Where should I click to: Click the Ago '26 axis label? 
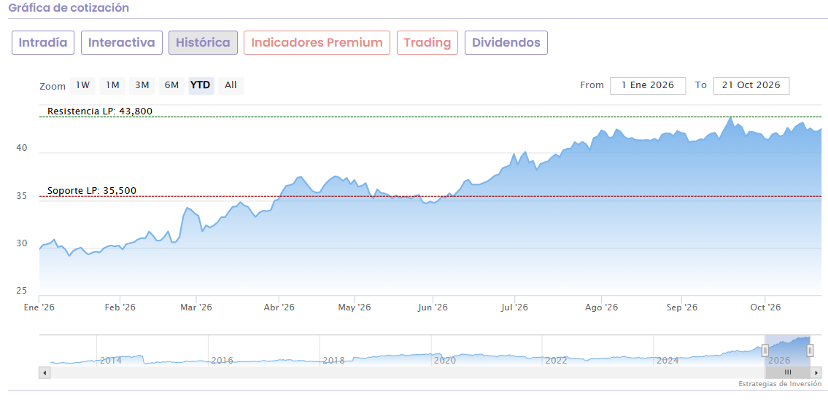coord(601,307)
